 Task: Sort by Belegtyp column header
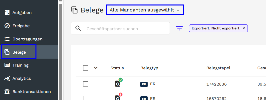pyautogui.click(x=149, y=68)
